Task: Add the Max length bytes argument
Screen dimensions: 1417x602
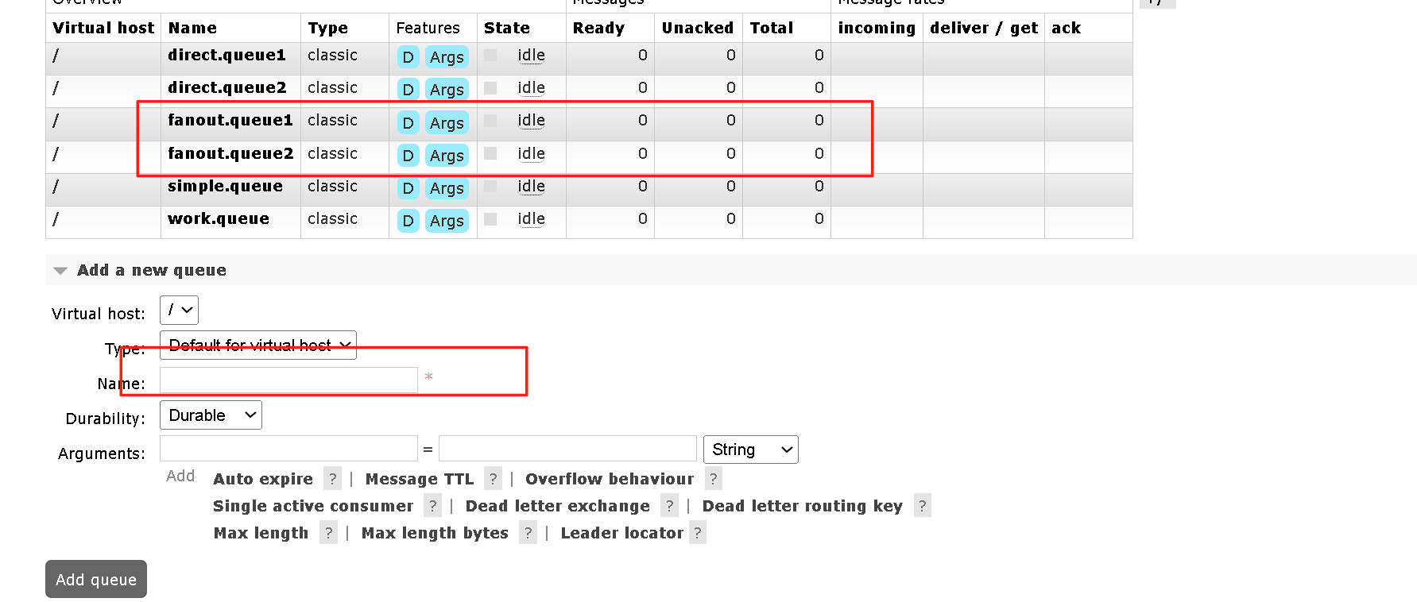Action: [x=435, y=533]
